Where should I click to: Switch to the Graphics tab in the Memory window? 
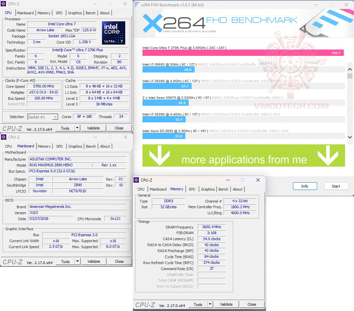[x=208, y=189]
